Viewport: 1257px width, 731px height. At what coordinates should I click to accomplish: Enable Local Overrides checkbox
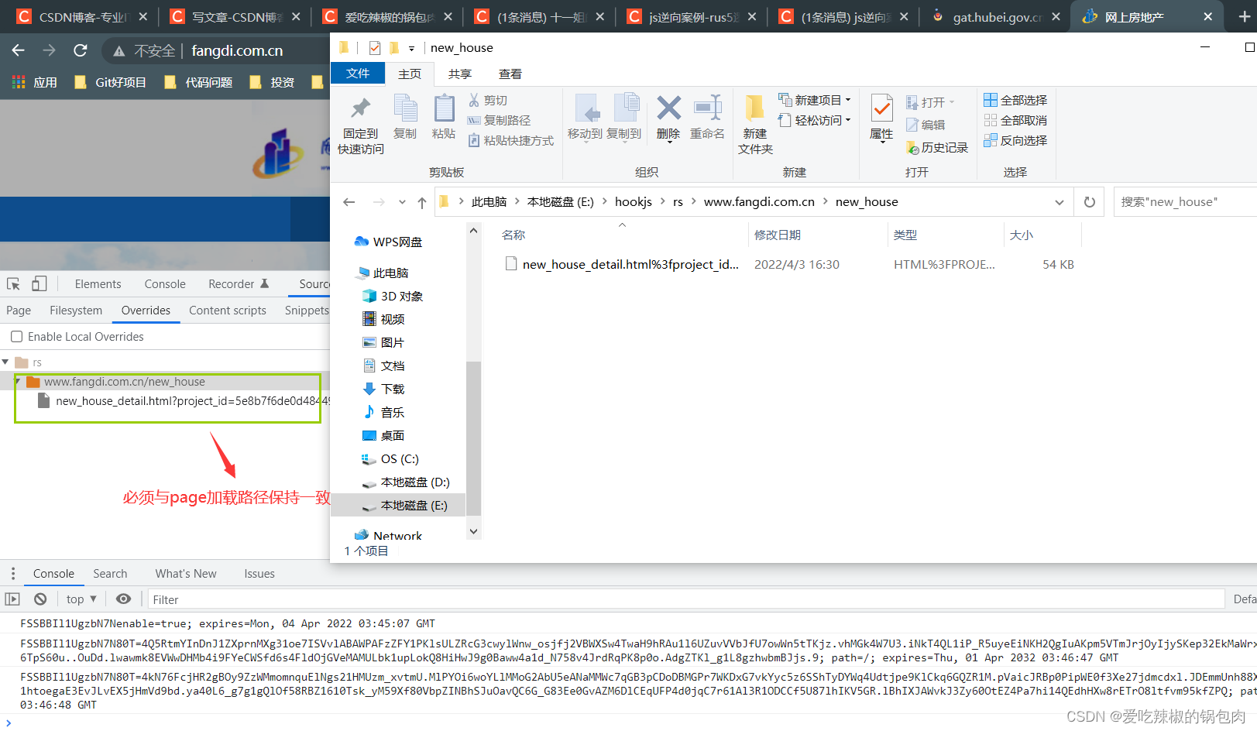16,336
